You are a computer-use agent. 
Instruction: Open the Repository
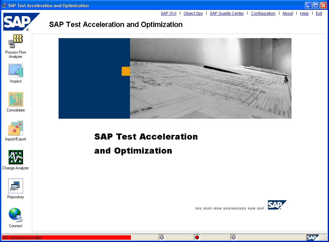coord(15,186)
